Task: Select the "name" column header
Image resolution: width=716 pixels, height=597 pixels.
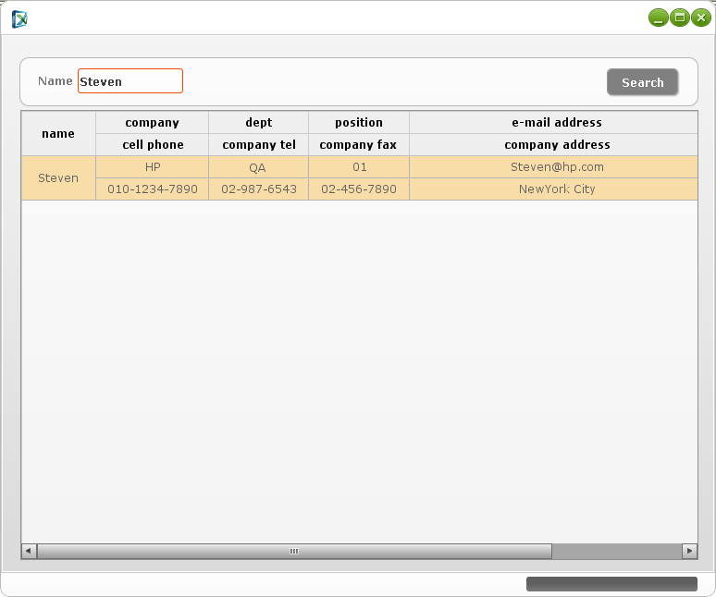Action: [x=58, y=134]
